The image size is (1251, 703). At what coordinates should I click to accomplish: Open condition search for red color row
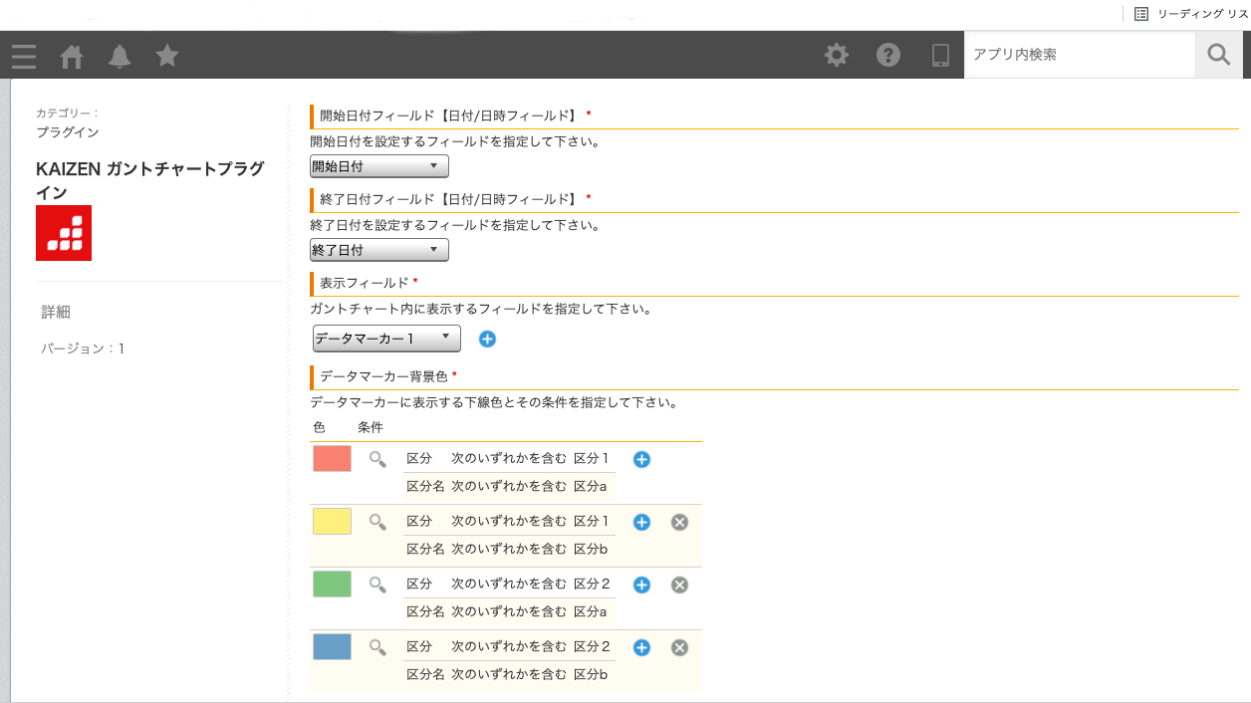click(x=377, y=459)
